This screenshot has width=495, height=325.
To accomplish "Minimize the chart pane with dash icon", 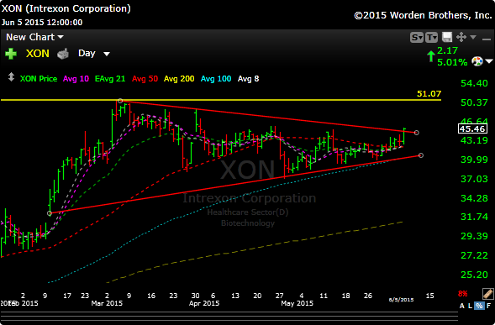I will (x=486, y=39).
